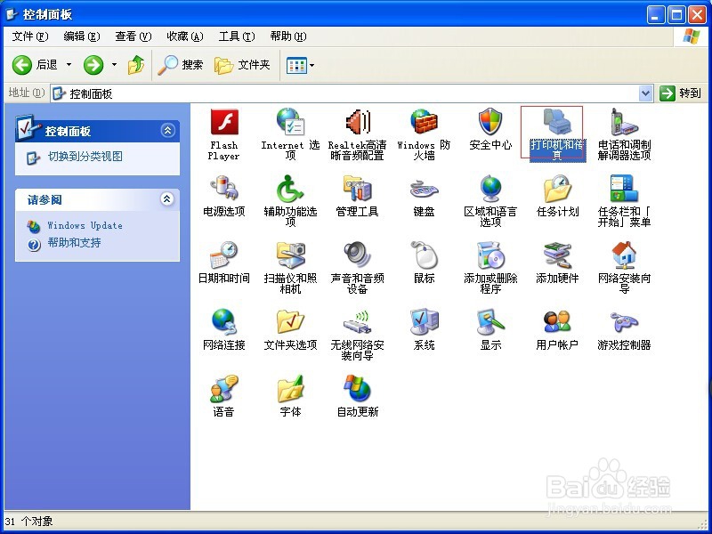This screenshot has height=534, width=712.
Task: Open 安全中心 shield icon
Action: pyautogui.click(x=490, y=122)
